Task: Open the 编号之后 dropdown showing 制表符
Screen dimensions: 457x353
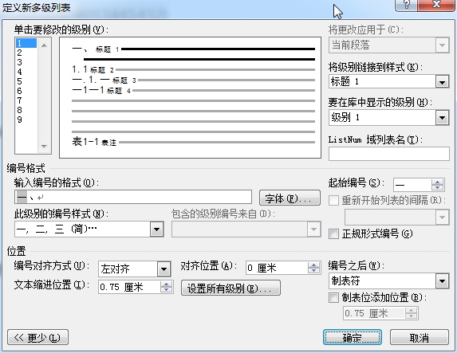Action: point(442,281)
